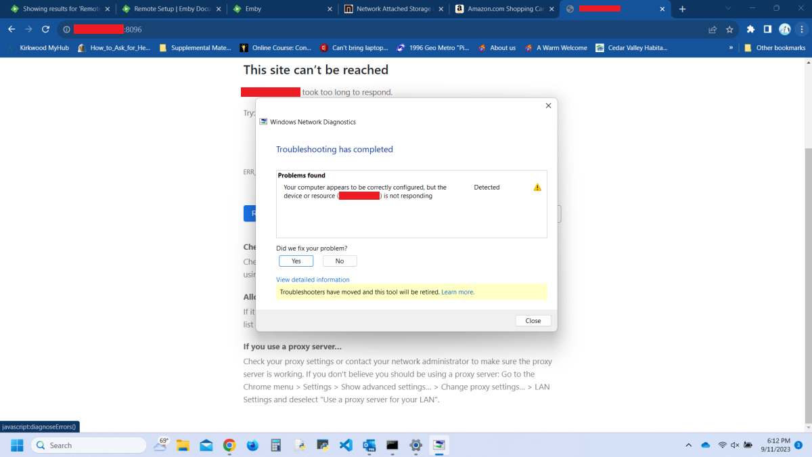Open the Calculator taskbar icon

(275, 445)
